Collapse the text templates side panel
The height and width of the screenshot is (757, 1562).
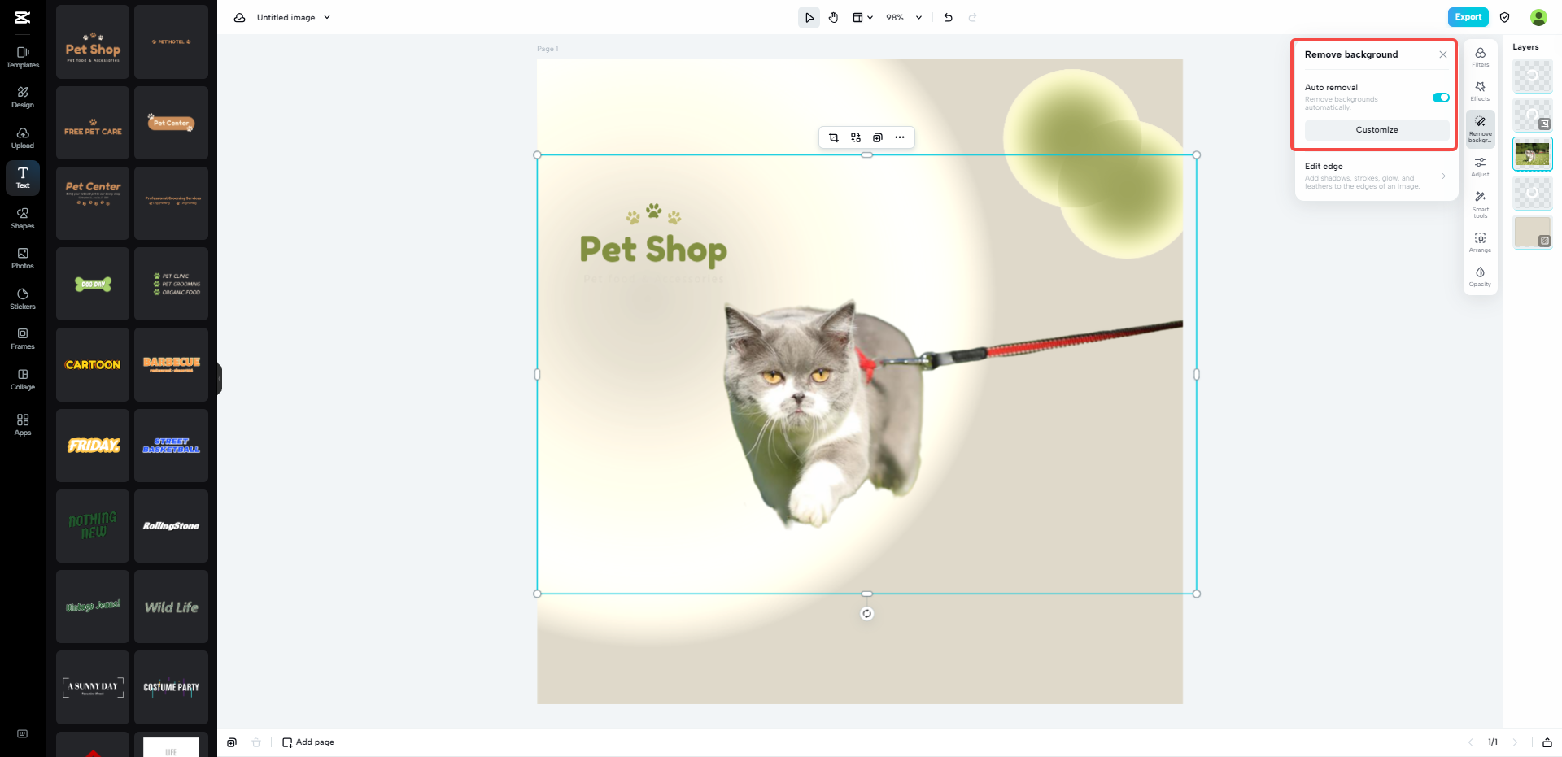(x=220, y=378)
